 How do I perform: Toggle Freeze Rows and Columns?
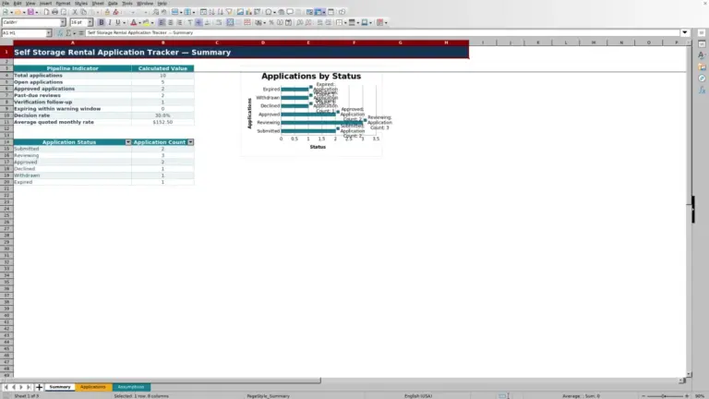[x=318, y=12]
